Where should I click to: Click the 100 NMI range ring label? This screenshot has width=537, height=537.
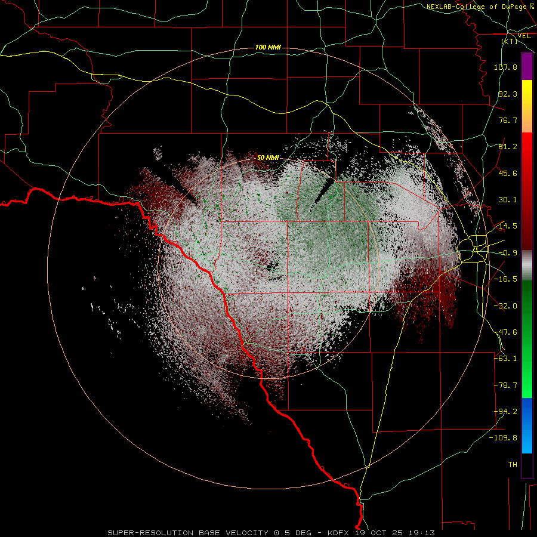[x=268, y=47]
